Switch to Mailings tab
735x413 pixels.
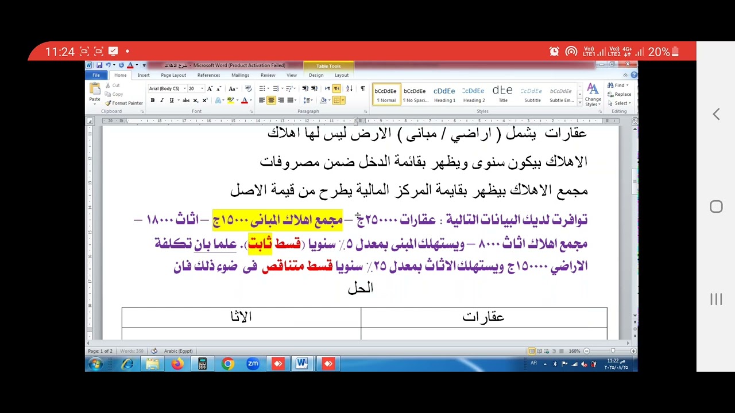point(240,75)
